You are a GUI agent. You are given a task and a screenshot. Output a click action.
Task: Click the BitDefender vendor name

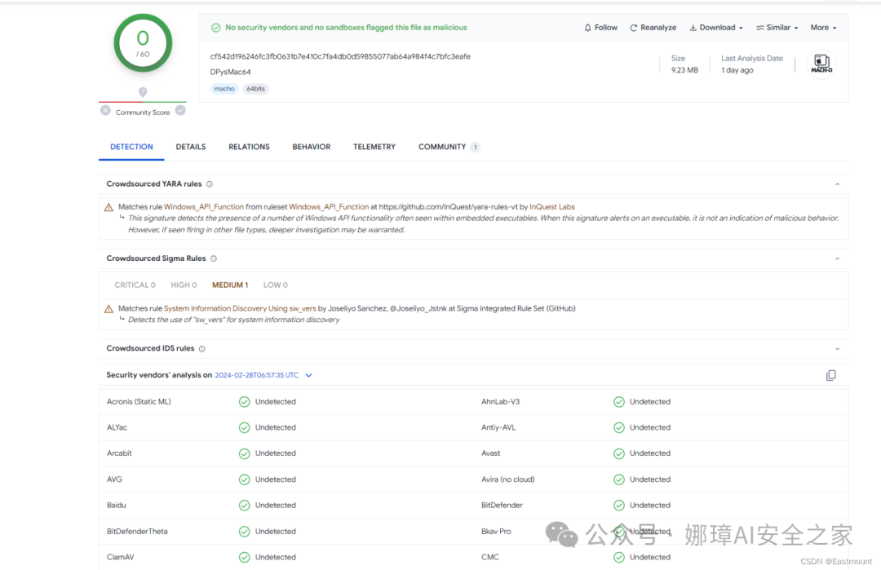point(502,506)
